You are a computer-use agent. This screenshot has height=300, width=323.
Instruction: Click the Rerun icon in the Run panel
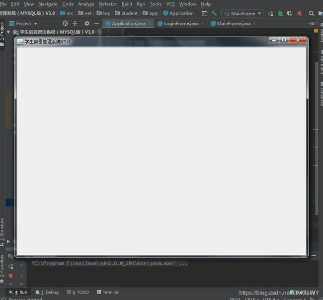point(11,266)
